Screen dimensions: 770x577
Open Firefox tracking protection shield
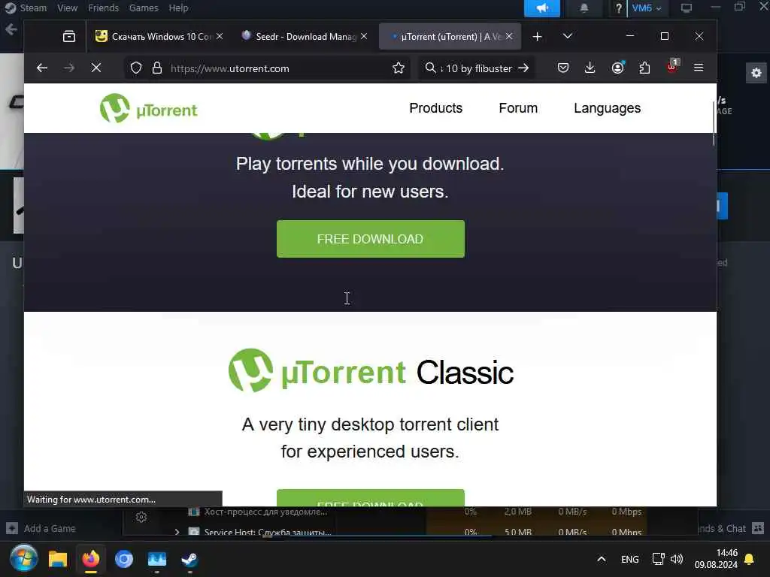136,68
